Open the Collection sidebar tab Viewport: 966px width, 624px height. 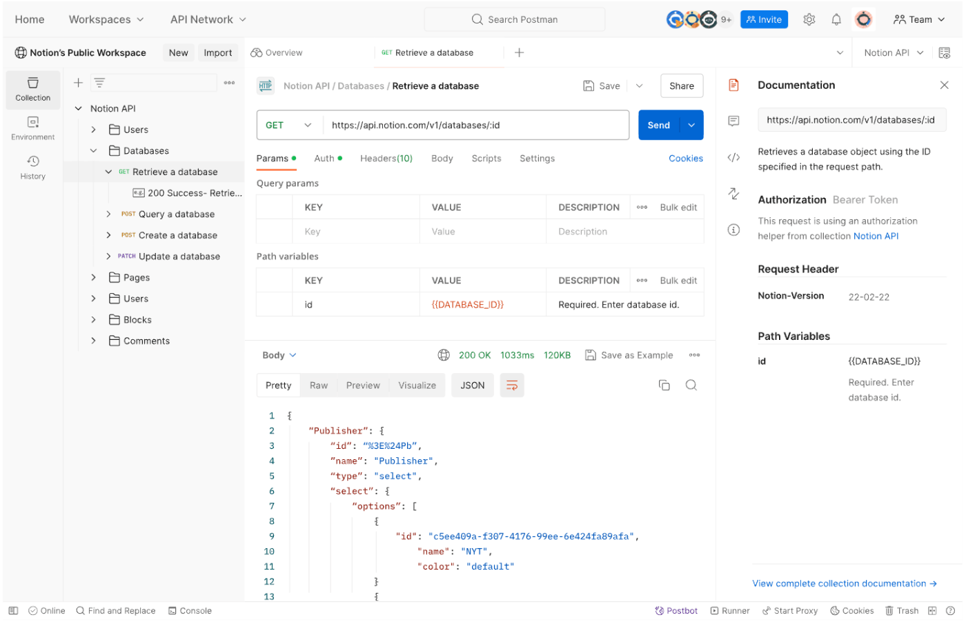pyautogui.click(x=32, y=90)
